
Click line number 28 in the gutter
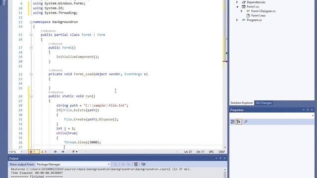pyautogui.click(x=20, y=105)
